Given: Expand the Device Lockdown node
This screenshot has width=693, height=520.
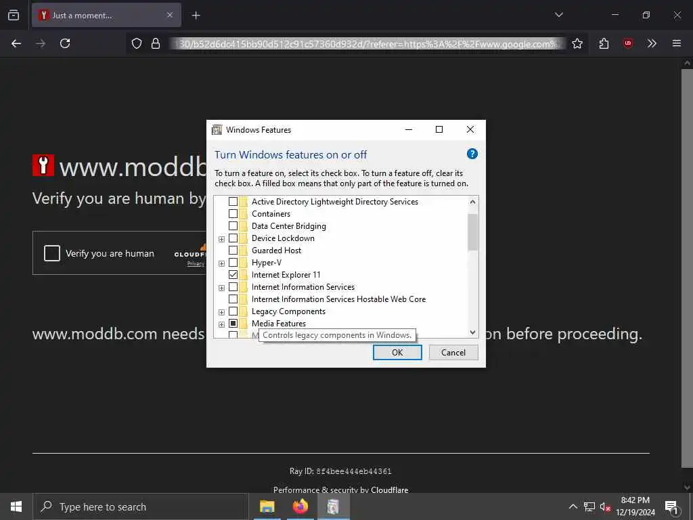Looking at the screenshot, I should [222, 239].
